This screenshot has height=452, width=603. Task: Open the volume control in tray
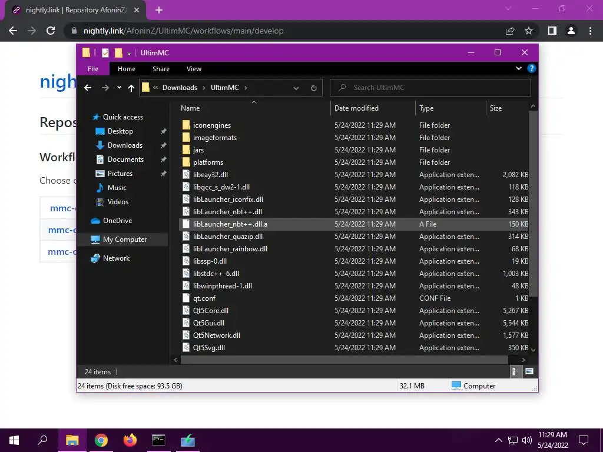click(x=527, y=440)
